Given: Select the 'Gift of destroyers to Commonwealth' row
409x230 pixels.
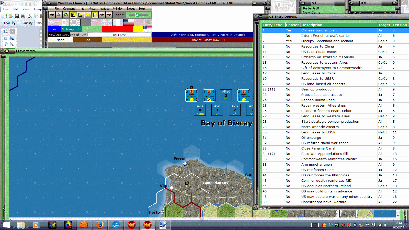Looking at the screenshot, I should (x=335, y=68).
